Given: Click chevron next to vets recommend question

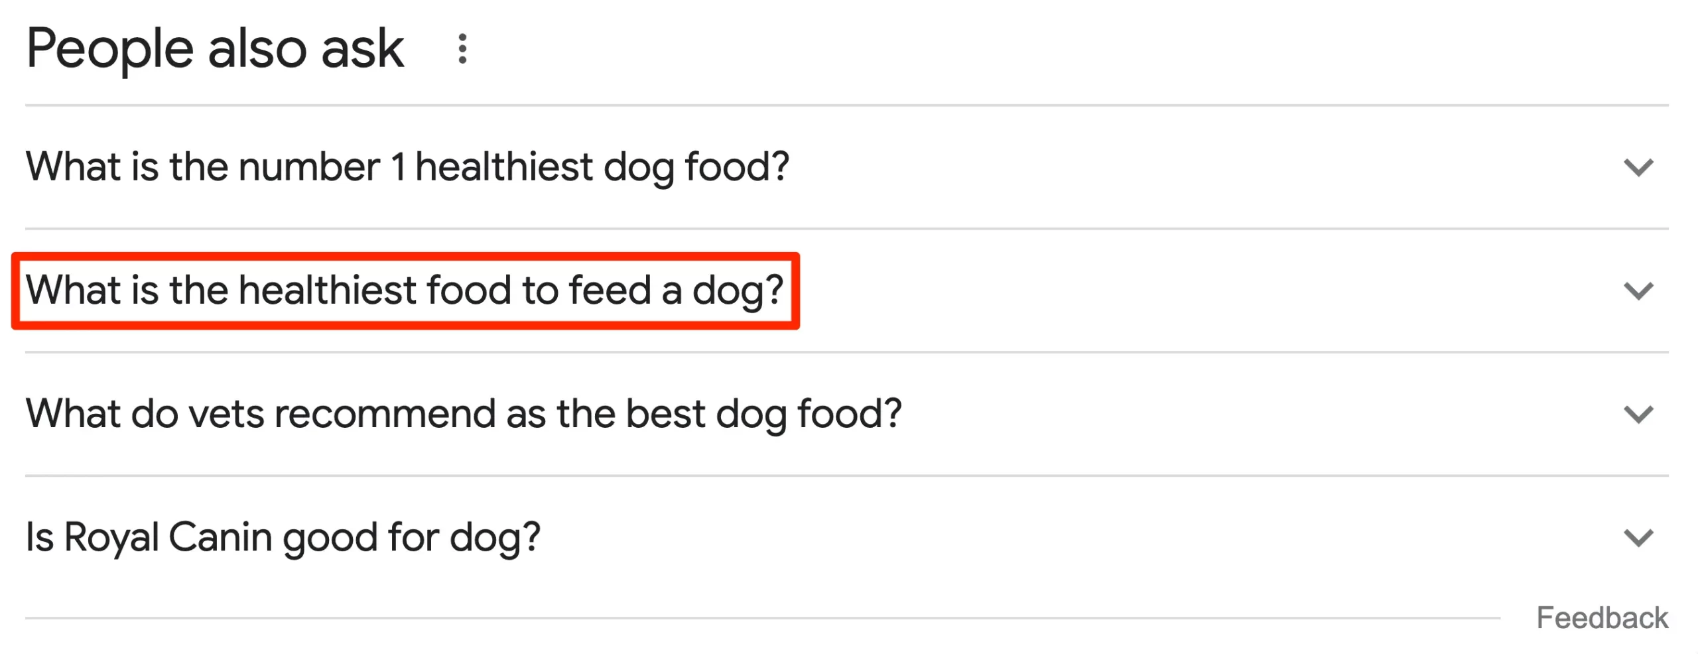Looking at the screenshot, I should [1638, 415].
